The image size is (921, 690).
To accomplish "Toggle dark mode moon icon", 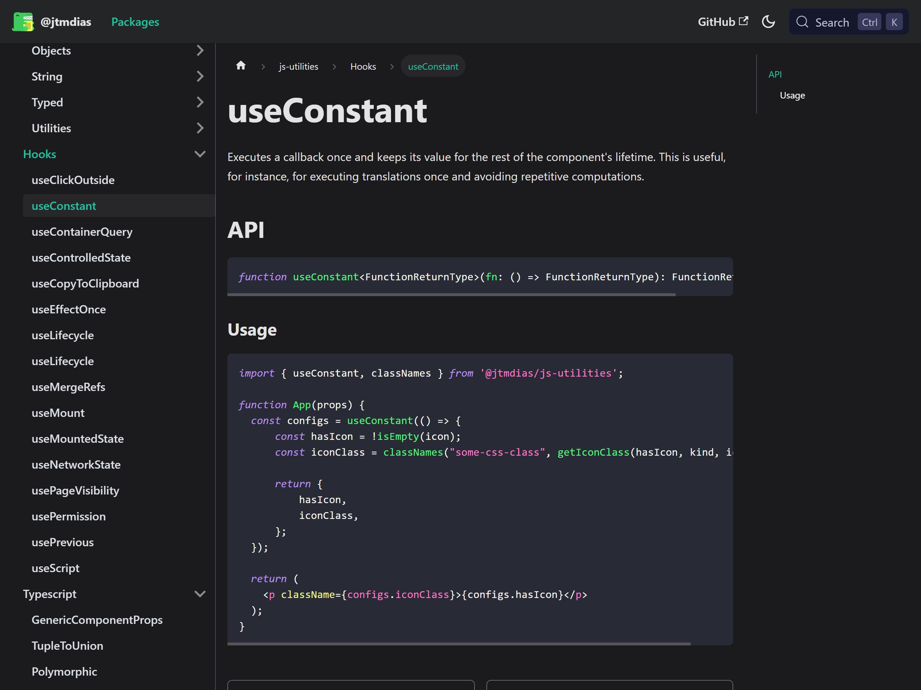I will click(x=768, y=22).
